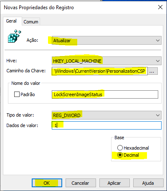Open help with the Ajuda button
This screenshot has height=191, width=167.
(x=148, y=183)
